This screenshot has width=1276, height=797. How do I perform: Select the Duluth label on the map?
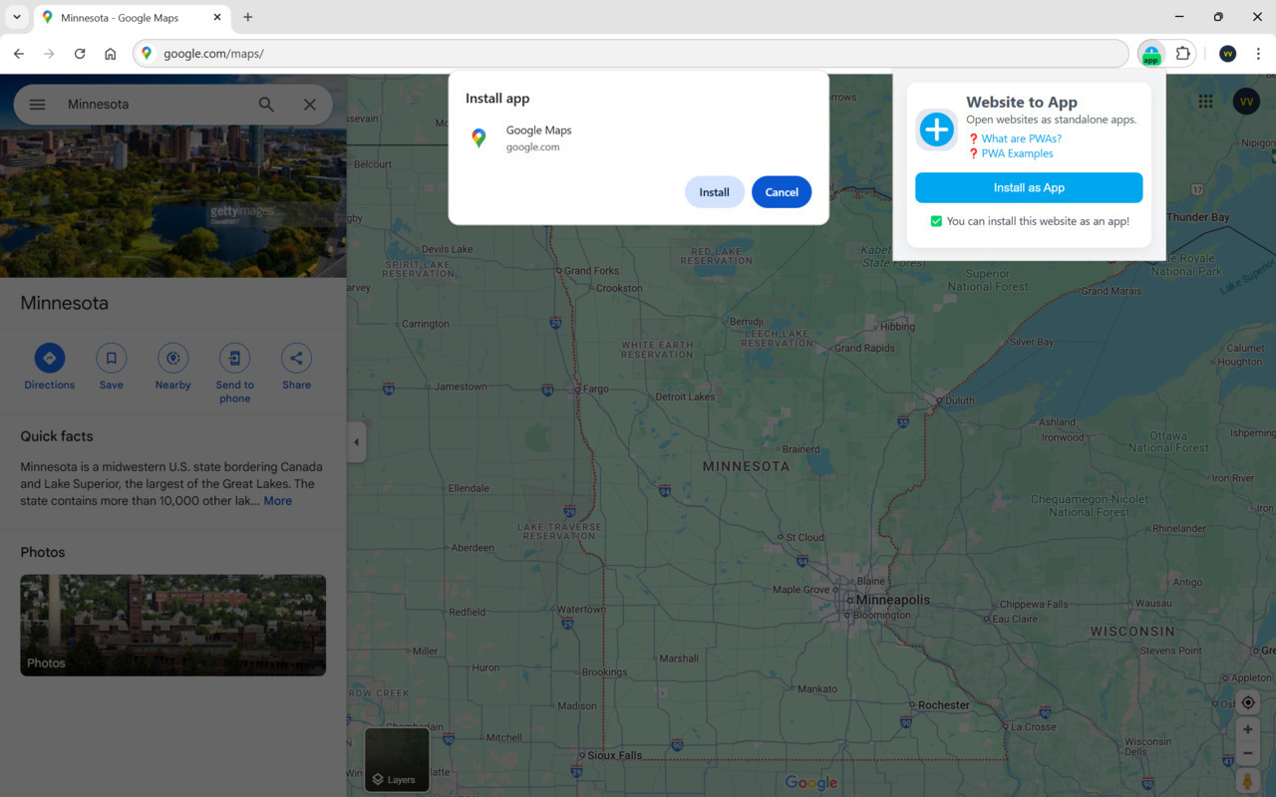[x=960, y=400]
